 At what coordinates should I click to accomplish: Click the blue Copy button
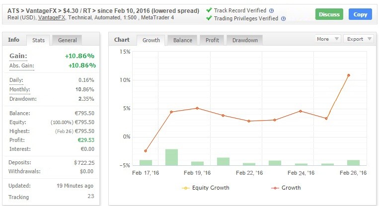tap(360, 14)
